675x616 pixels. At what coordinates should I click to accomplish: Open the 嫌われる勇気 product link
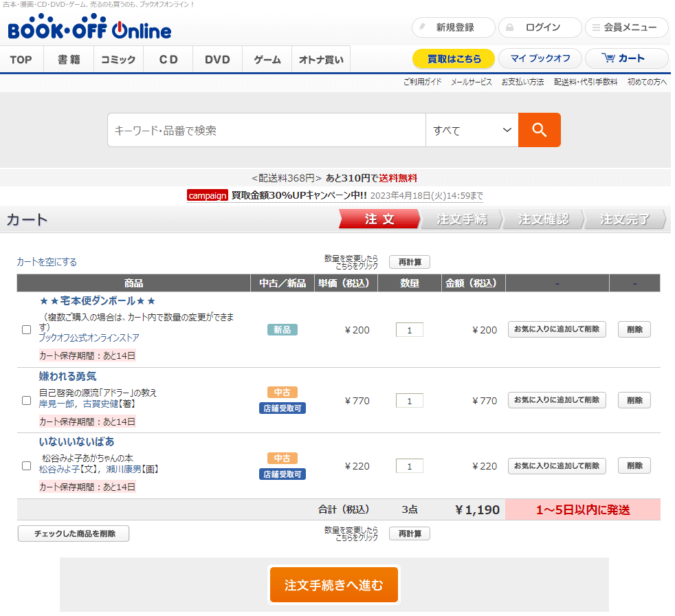click(x=67, y=376)
